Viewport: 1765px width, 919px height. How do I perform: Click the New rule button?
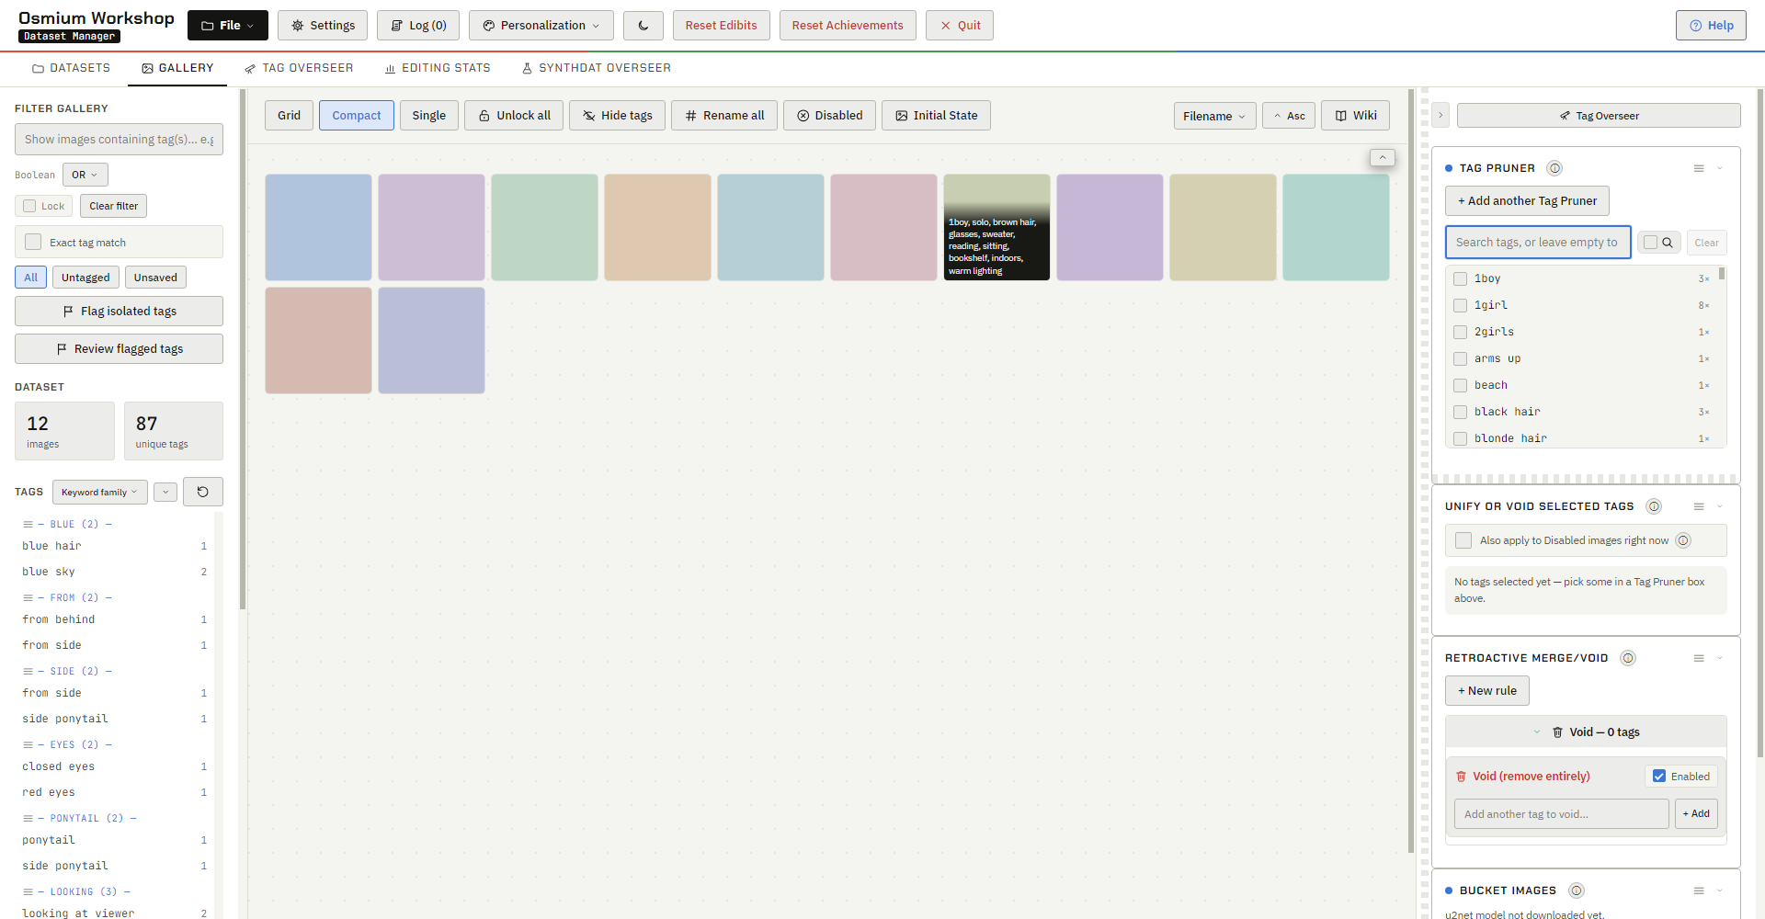point(1487,691)
